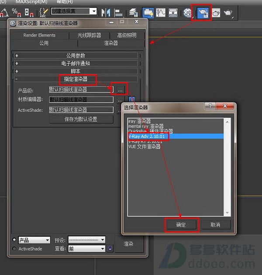
Task: Minimize the 渲染设置 window
Action: (111, 22)
